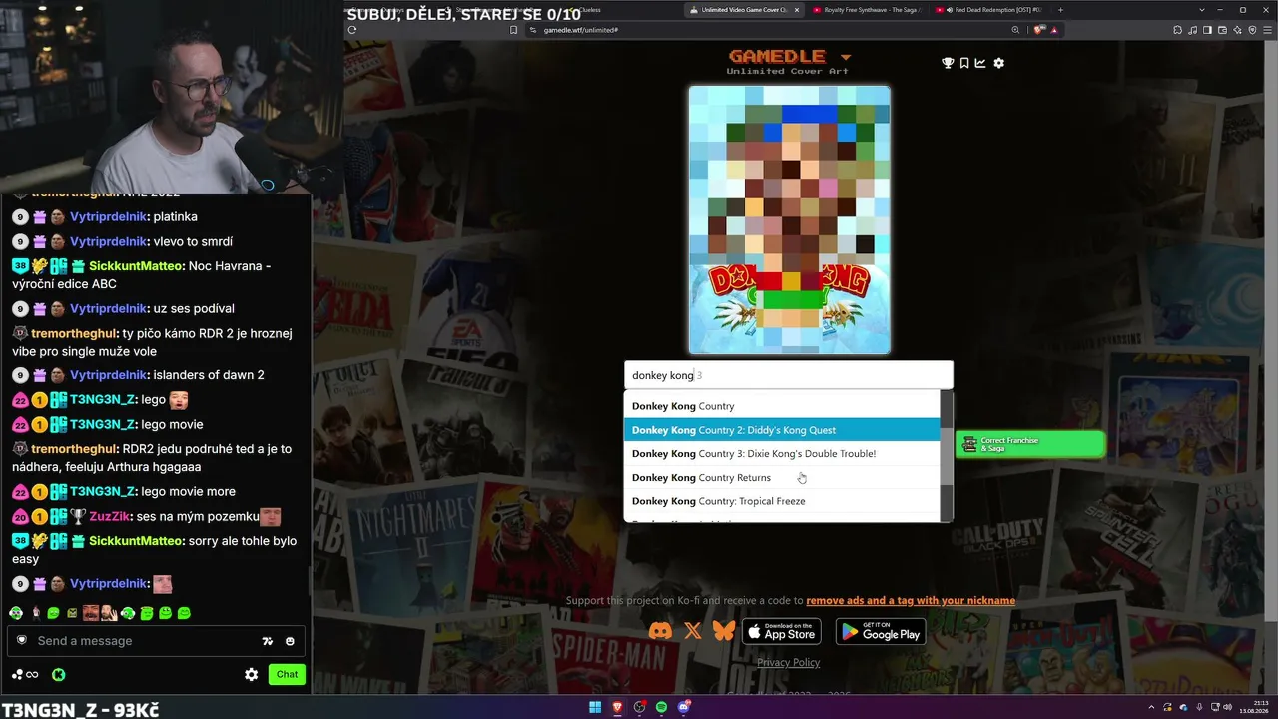
Task: Expand the Gamedle game mode dropdown arrow
Action: click(x=846, y=57)
